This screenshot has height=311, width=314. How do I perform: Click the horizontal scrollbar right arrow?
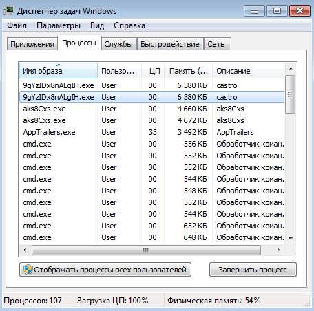point(278,250)
